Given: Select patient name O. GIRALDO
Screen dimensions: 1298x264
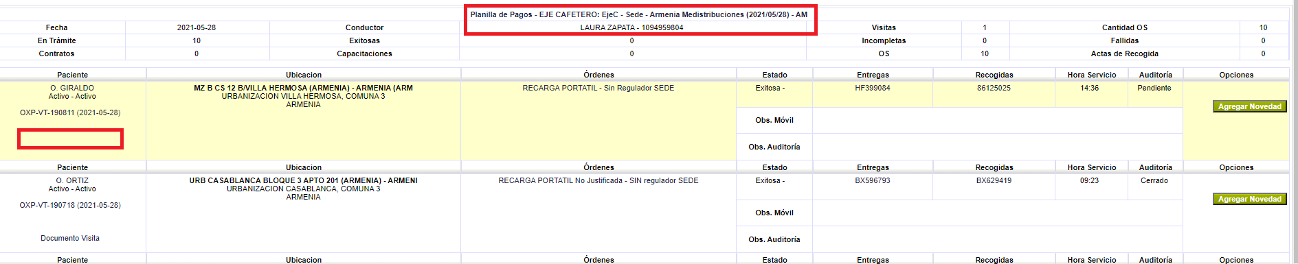Looking at the screenshot, I should tap(72, 88).
